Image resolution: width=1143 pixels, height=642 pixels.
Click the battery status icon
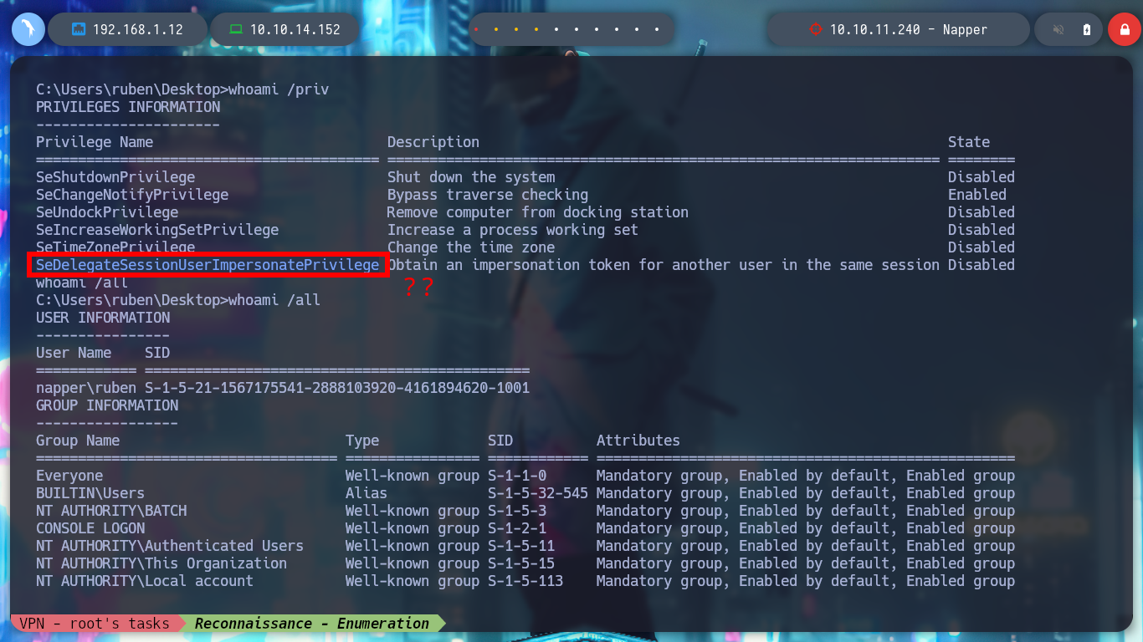coord(1087,29)
